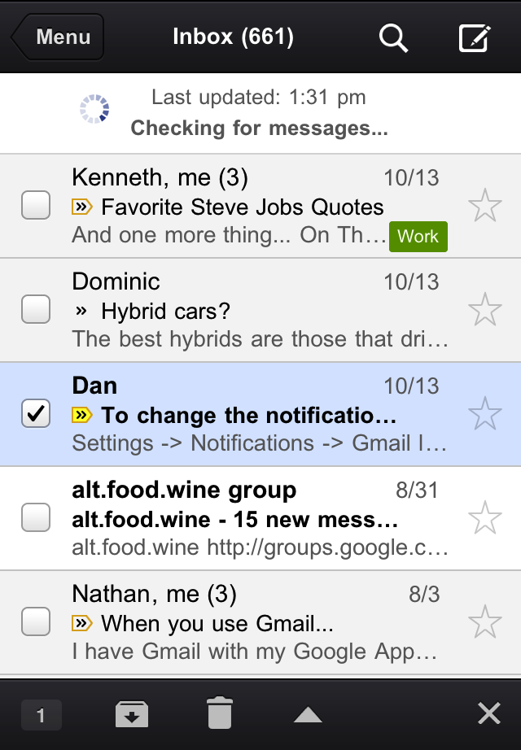Open the Menu navigation button
Screen dimensions: 521x750
[x=59, y=37]
